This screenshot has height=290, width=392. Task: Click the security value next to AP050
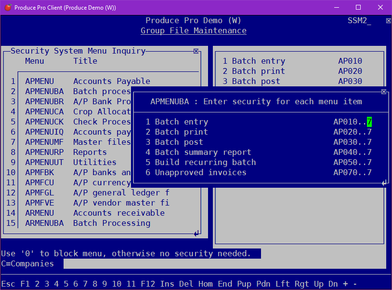coord(369,162)
